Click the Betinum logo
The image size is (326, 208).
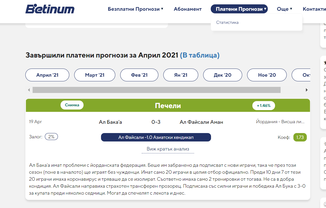pos(50,9)
